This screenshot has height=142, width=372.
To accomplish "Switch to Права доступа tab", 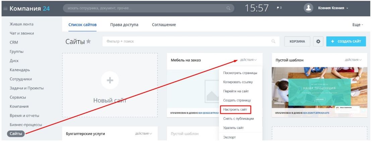I will (x=124, y=25).
